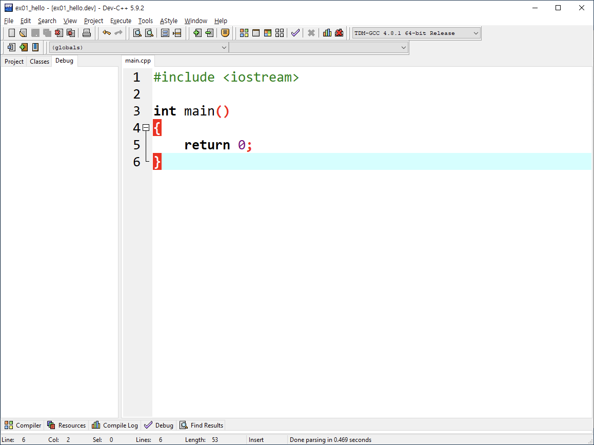Open the AStyle menu
594x445 pixels.
point(168,21)
